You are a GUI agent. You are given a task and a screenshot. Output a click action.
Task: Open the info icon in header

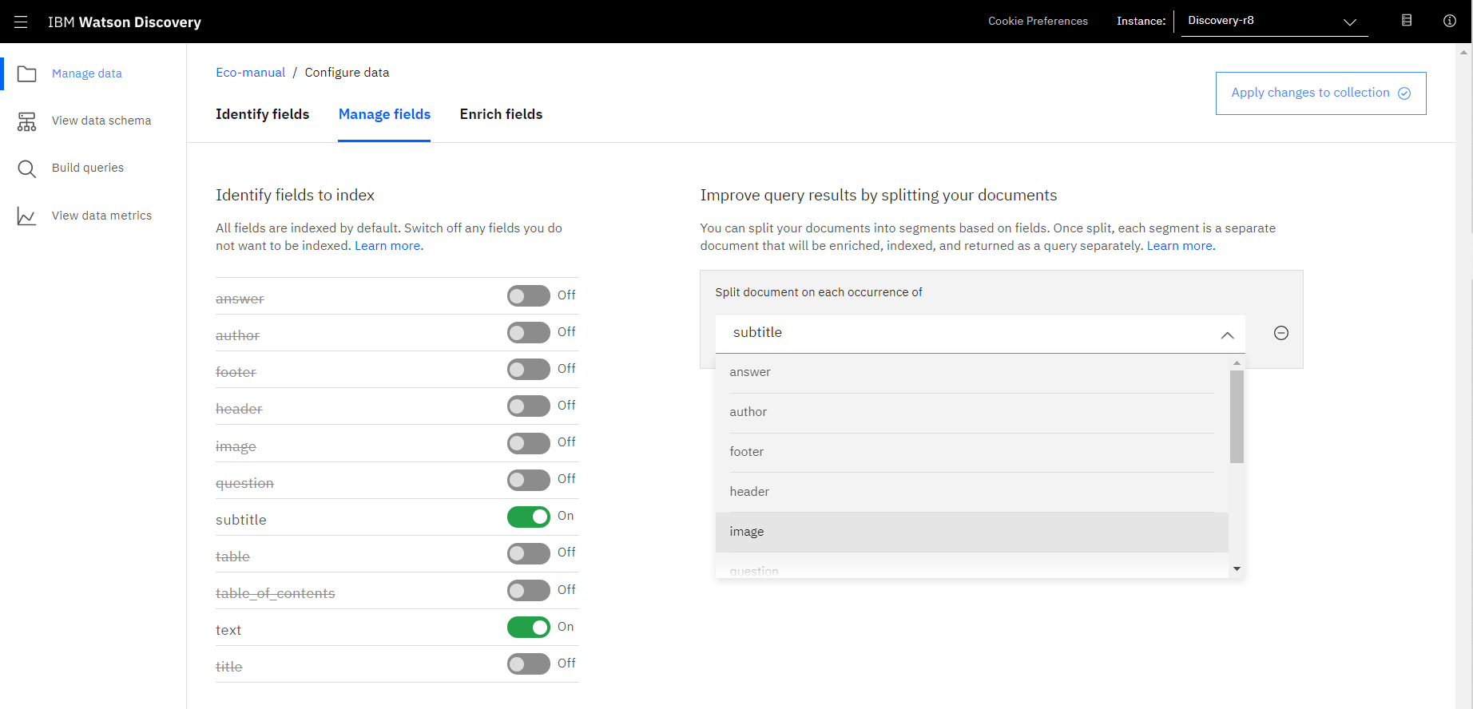(x=1449, y=21)
